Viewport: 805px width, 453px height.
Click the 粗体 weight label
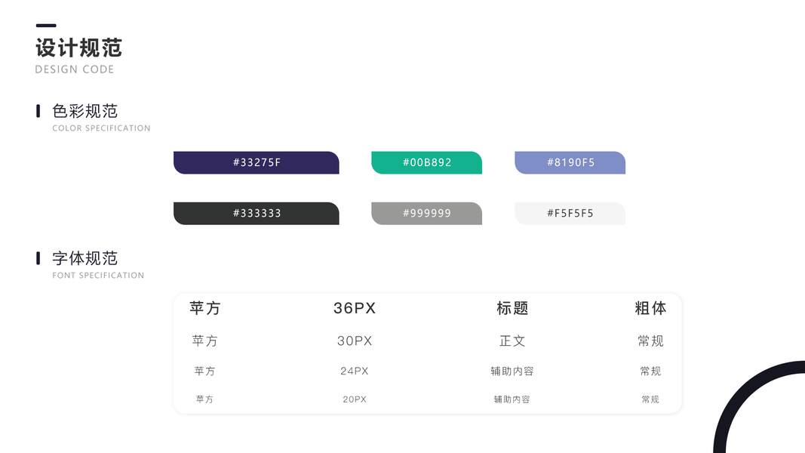coord(650,308)
